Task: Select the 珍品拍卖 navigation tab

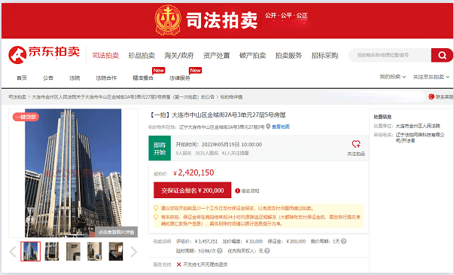Action: point(142,55)
